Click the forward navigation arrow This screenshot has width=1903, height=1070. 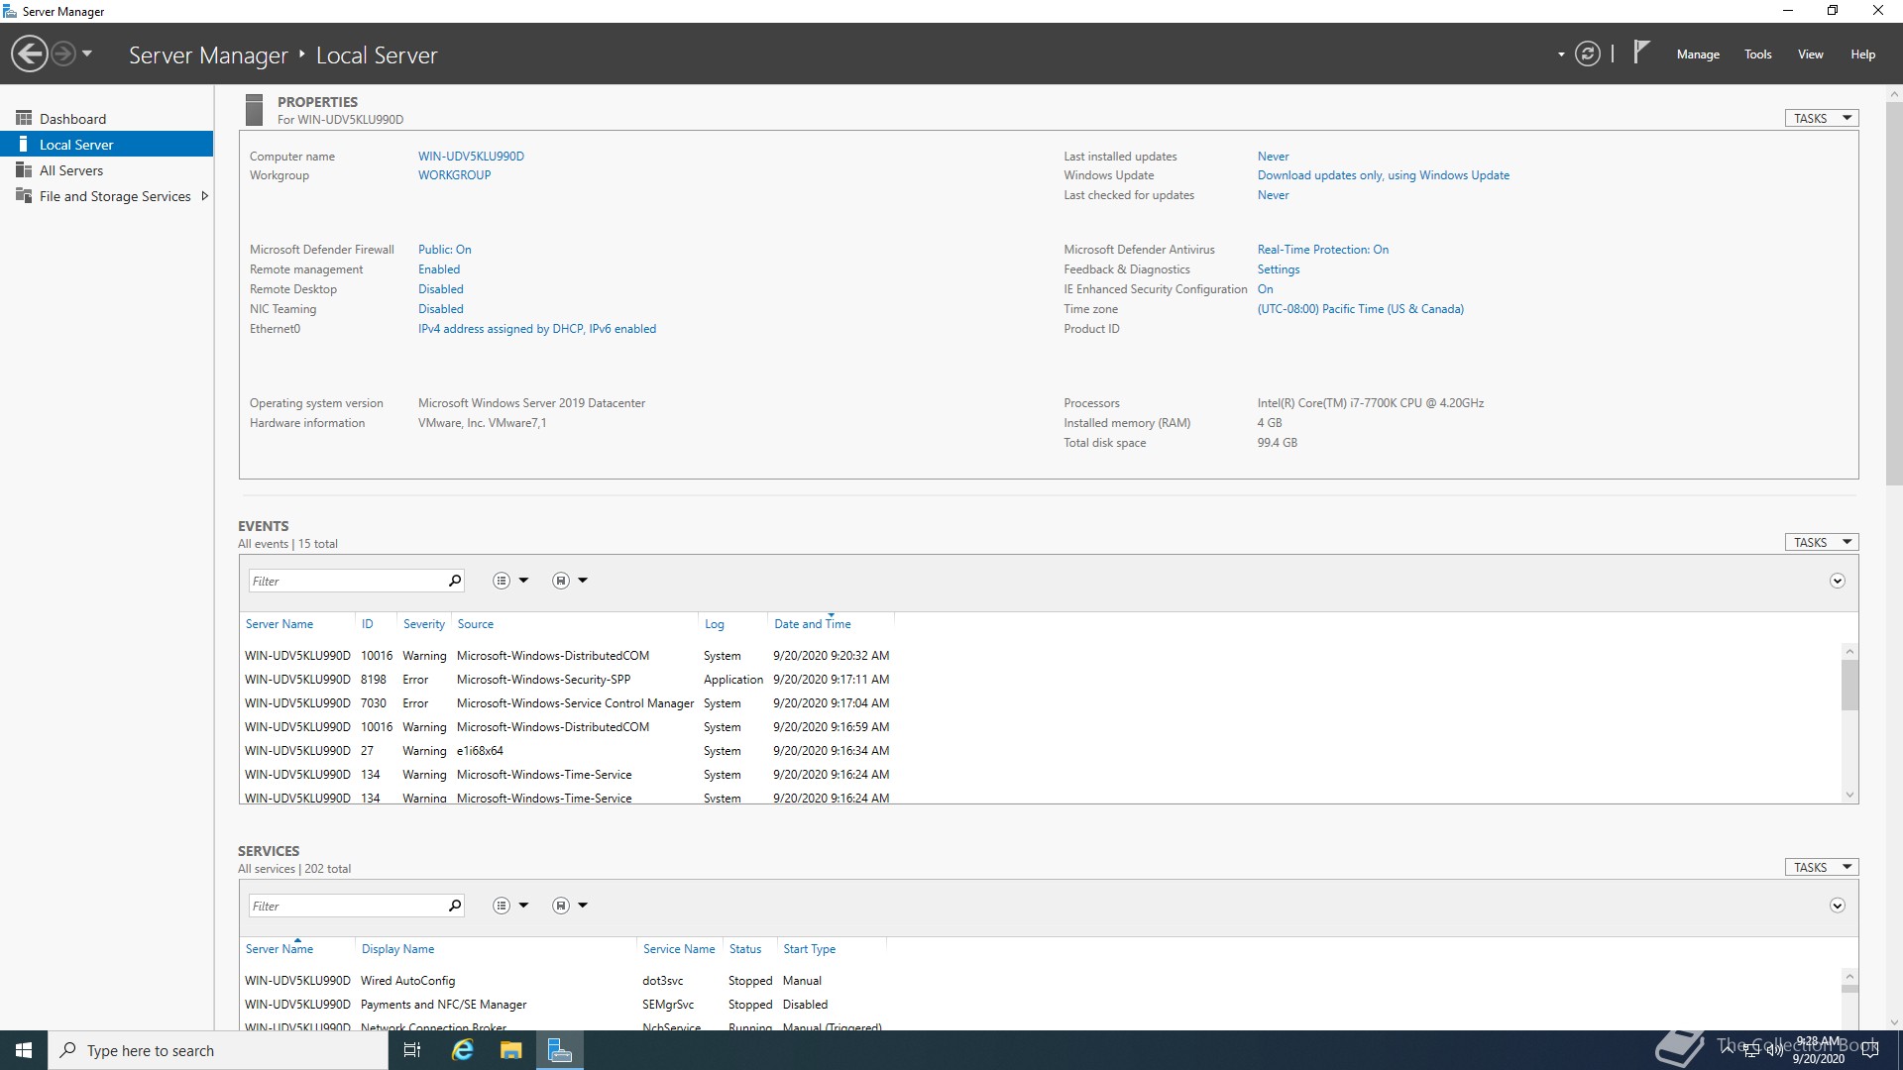coord(62,53)
